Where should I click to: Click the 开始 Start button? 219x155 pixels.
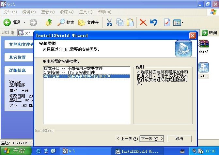(x=16, y=151)
